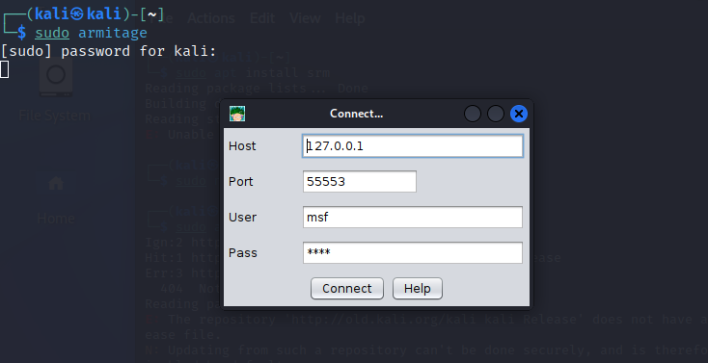
Task: Focus the Pass password field
Action: tap(413, 252)
